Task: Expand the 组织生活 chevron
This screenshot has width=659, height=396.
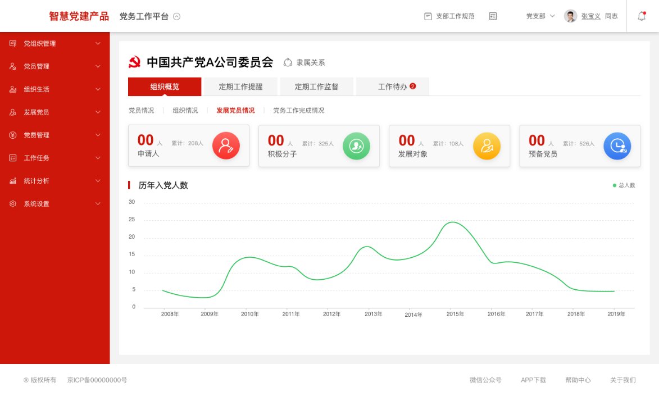Action: pos(98,89)
